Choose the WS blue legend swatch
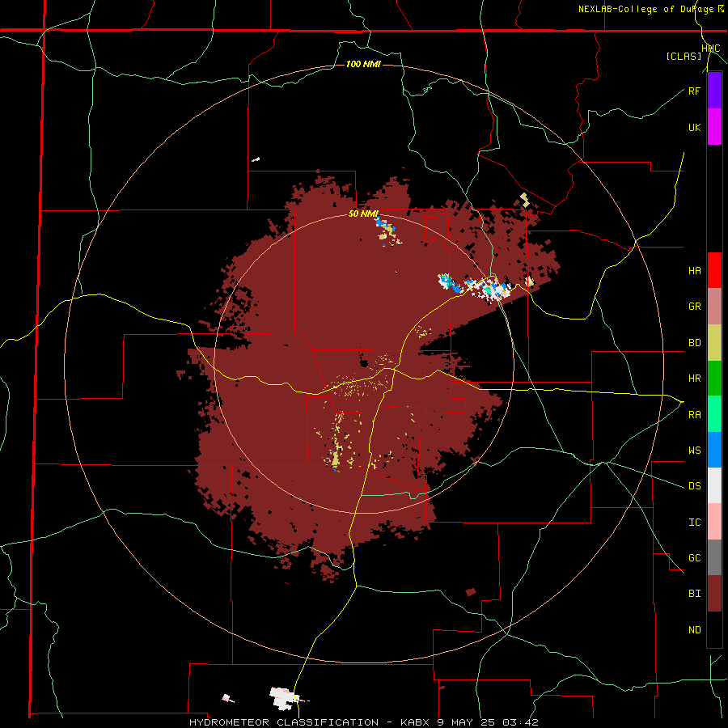Screen dimensions: 728x728 pyautogui.click(x=714, y=450)
